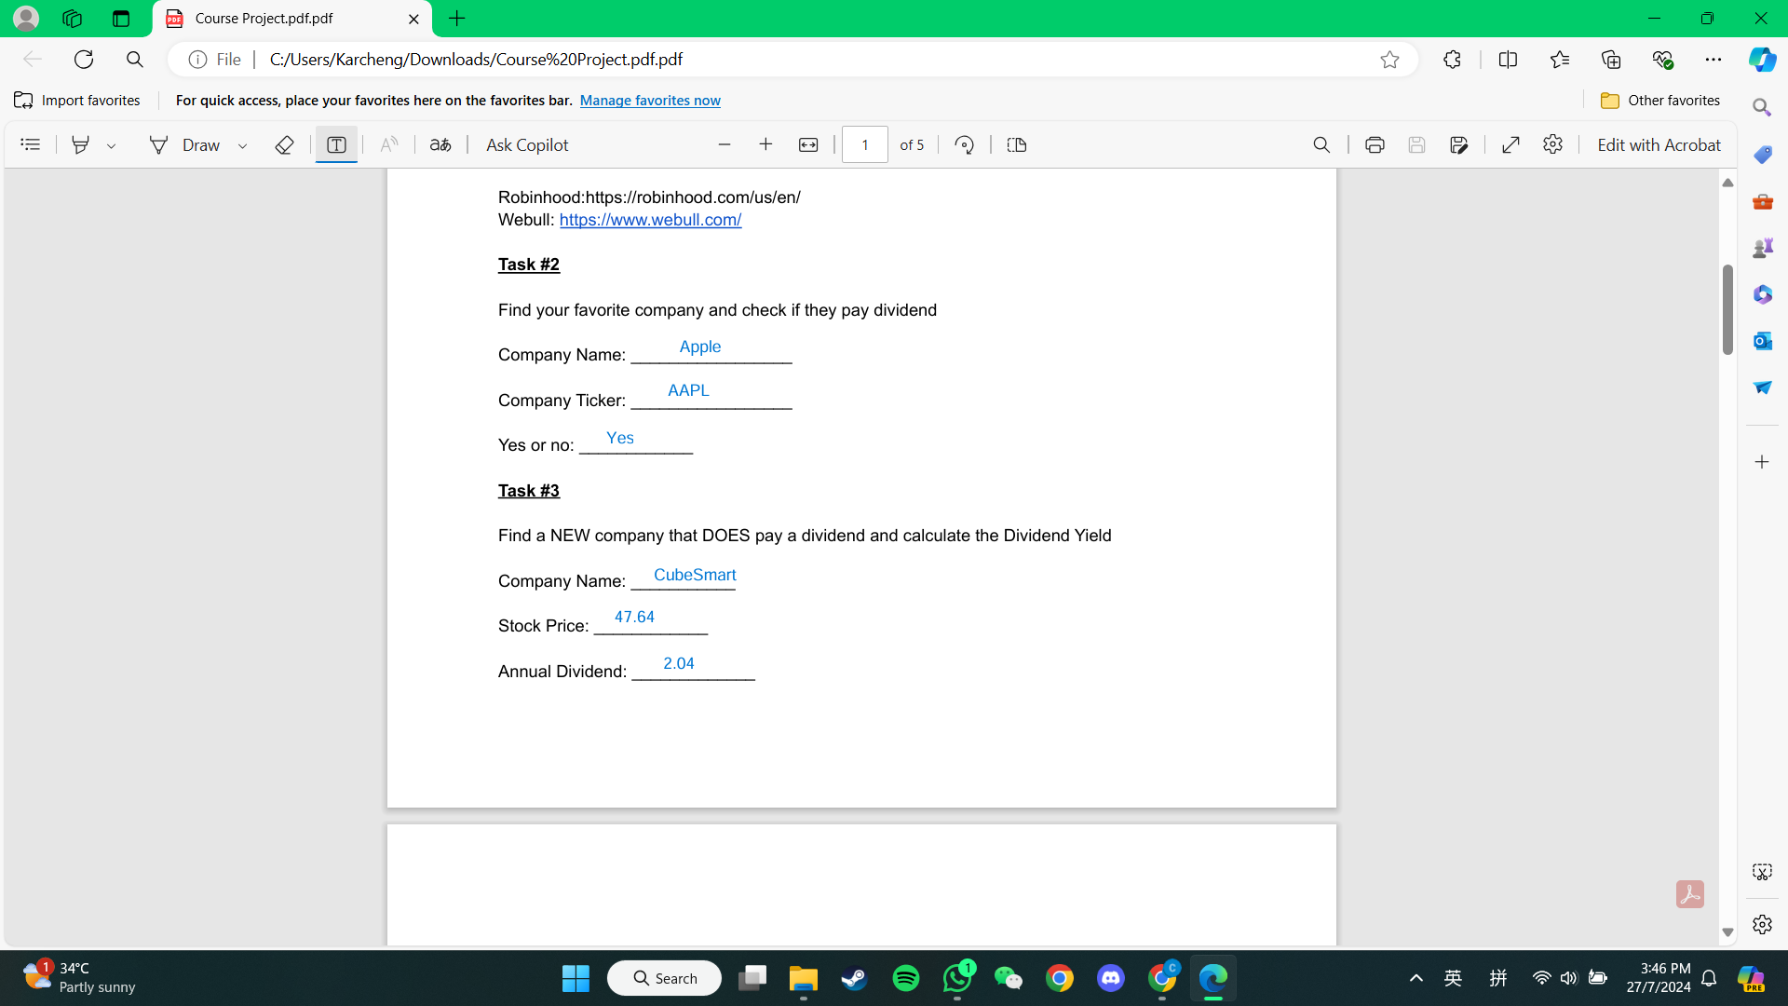Click the Save as icon
Viewport: 1788px width, 1006px height.
[x=1459, y=144]
